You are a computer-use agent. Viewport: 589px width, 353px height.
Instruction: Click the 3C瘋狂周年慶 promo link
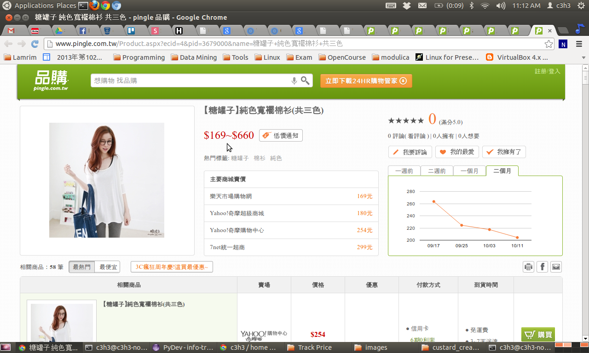[x=172, y=267]
